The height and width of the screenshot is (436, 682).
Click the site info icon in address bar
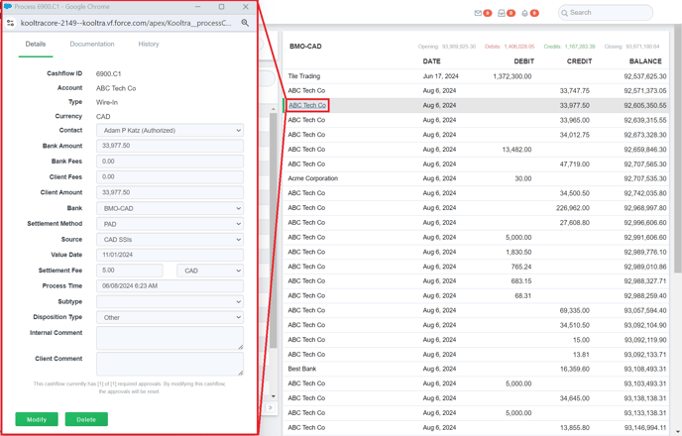coord(11,23)
